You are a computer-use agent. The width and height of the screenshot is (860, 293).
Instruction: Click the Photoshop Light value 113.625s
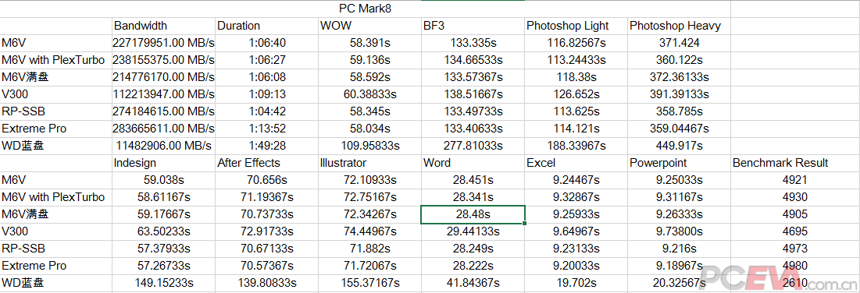576,111
